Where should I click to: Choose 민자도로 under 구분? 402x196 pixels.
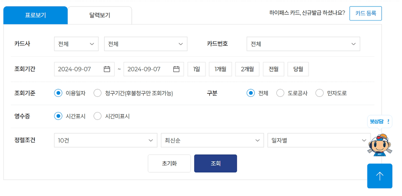click(320, 93)
